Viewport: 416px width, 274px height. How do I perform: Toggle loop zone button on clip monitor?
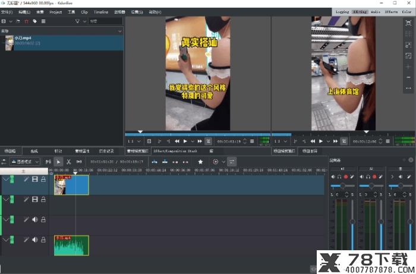pyautogui.click(x=208, y=141)
